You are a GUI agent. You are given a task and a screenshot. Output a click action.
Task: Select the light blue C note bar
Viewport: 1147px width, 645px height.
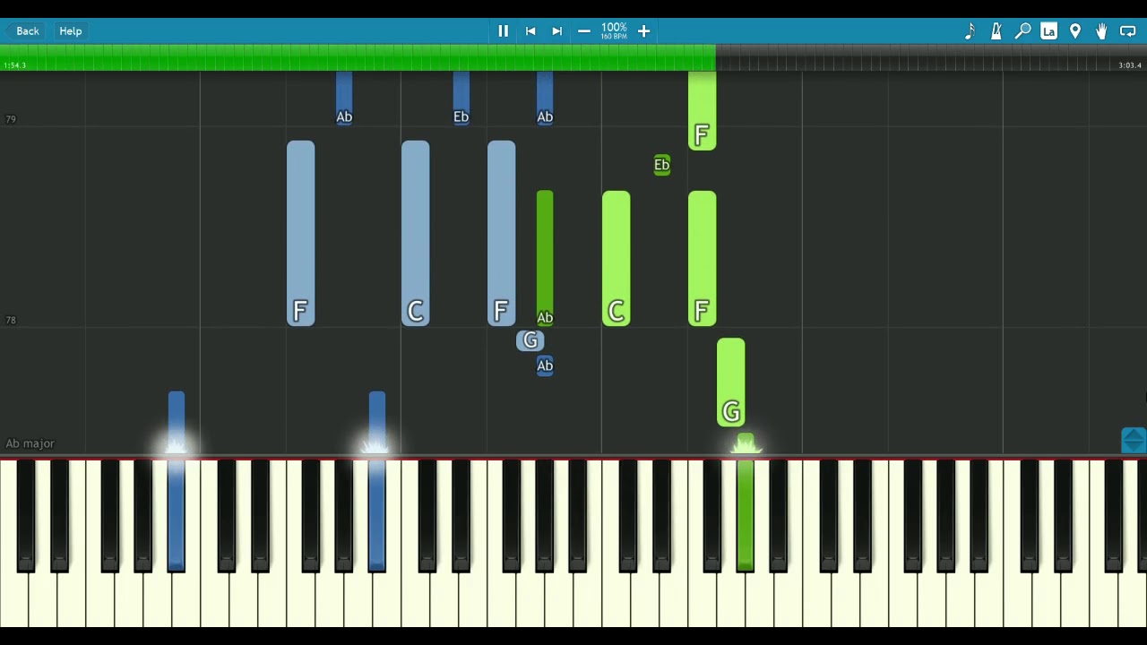415,233
